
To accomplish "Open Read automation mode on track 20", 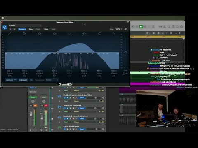I will [68, 111].
